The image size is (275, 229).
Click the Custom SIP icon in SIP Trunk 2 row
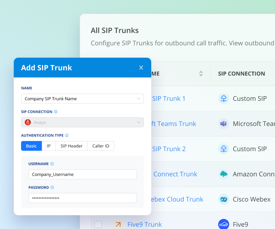224,149
